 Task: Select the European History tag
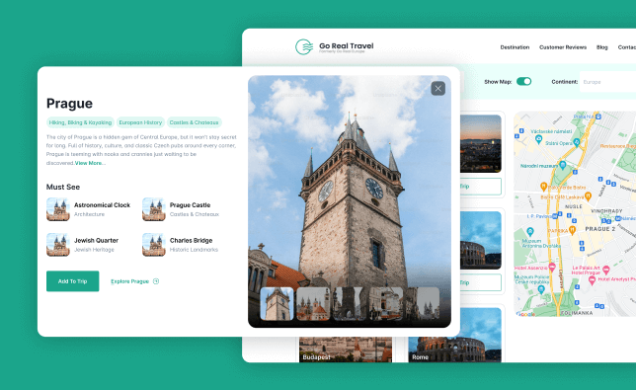pyautogui.click(x=140, y=122)
